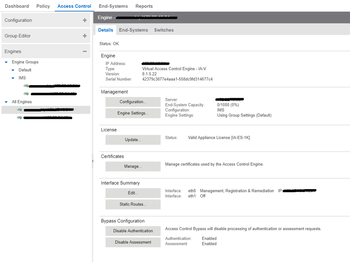Click the minus icon on Engines panel
The image size is (350, 262).
click(x=84, y=51)
